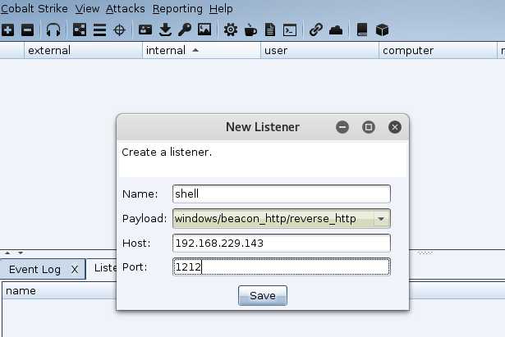Image resolution: width=505 pixels, height=337 pixels.
Task: Click the Host field 192.168.229.143
Action: 282,243
